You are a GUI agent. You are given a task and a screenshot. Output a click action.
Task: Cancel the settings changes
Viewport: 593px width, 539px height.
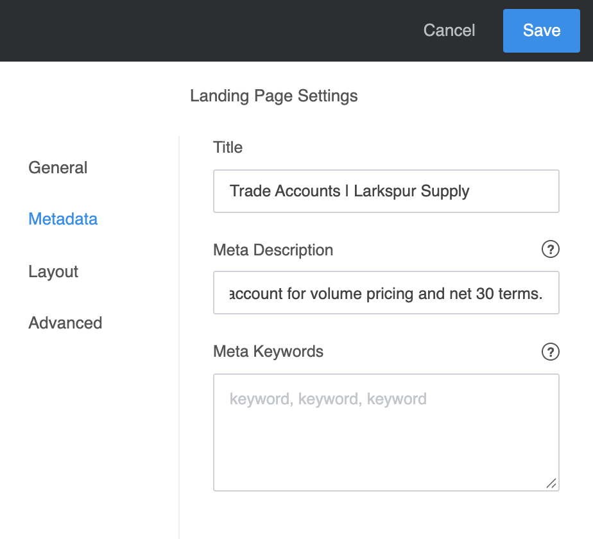click(449, 31)
